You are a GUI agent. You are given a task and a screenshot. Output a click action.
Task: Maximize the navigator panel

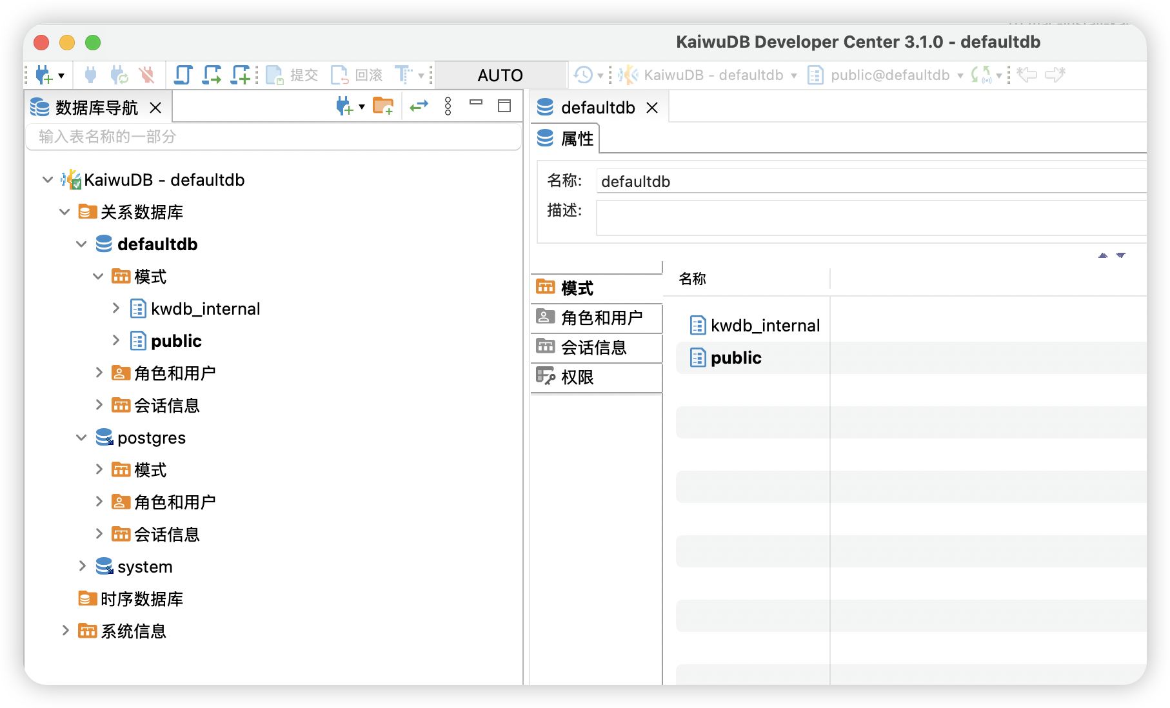[504, 106]
